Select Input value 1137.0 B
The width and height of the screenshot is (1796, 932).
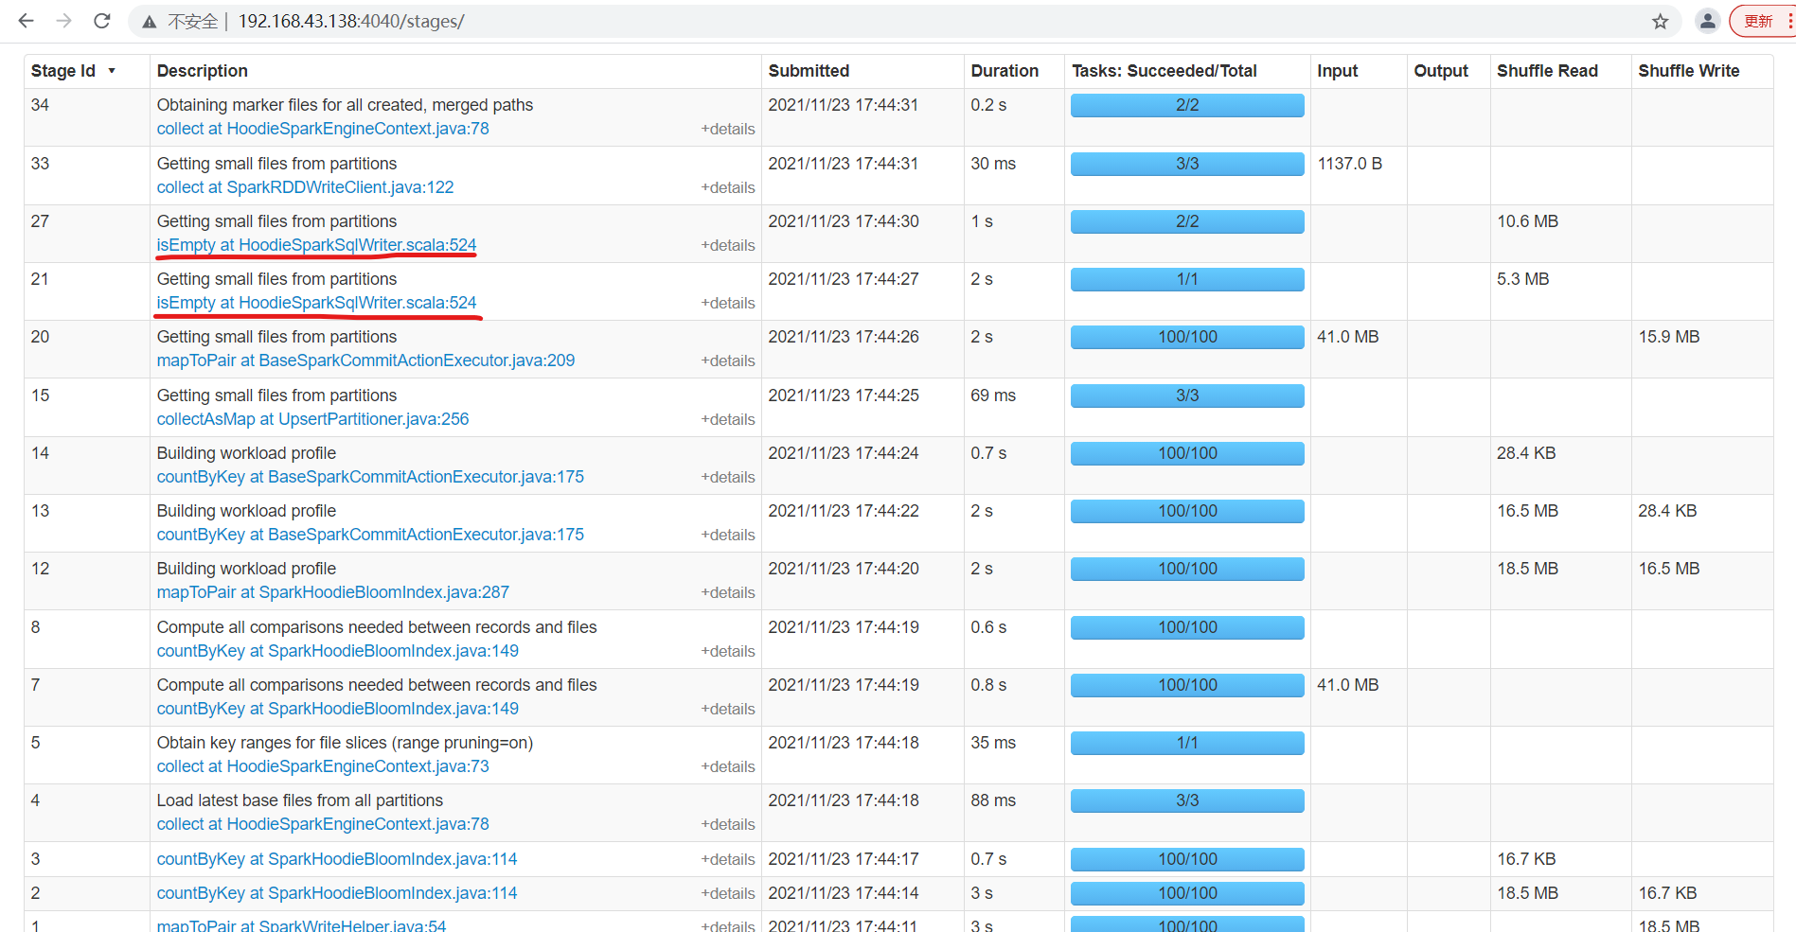point(1349,164)
